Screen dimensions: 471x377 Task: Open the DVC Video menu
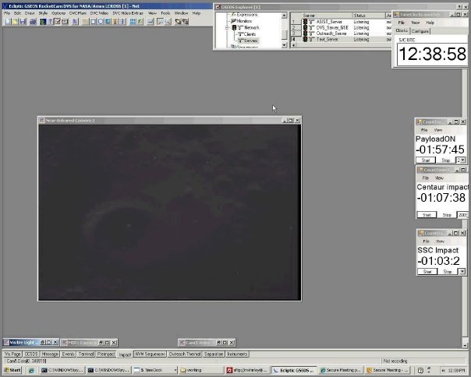[x=98, y=13]
